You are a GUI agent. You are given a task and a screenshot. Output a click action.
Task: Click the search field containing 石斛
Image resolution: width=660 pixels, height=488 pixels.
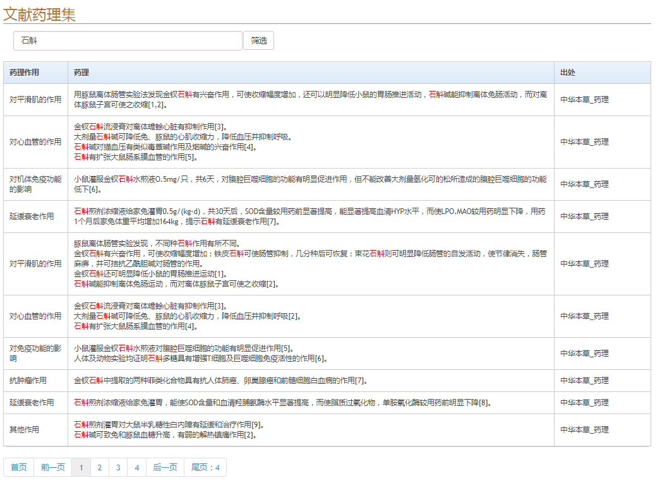(x=128, y=41)
